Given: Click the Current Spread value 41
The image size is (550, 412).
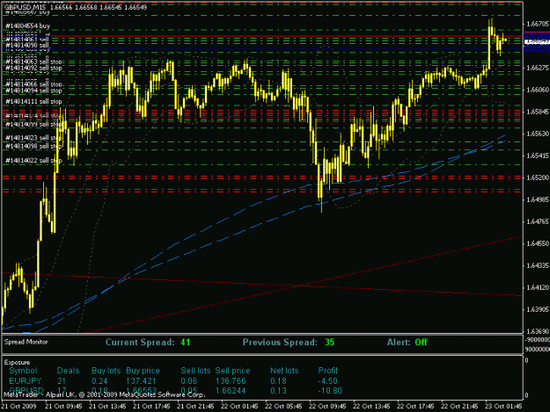Looking at the screenshot, I should pyautogui.click(x=185, y=343).
